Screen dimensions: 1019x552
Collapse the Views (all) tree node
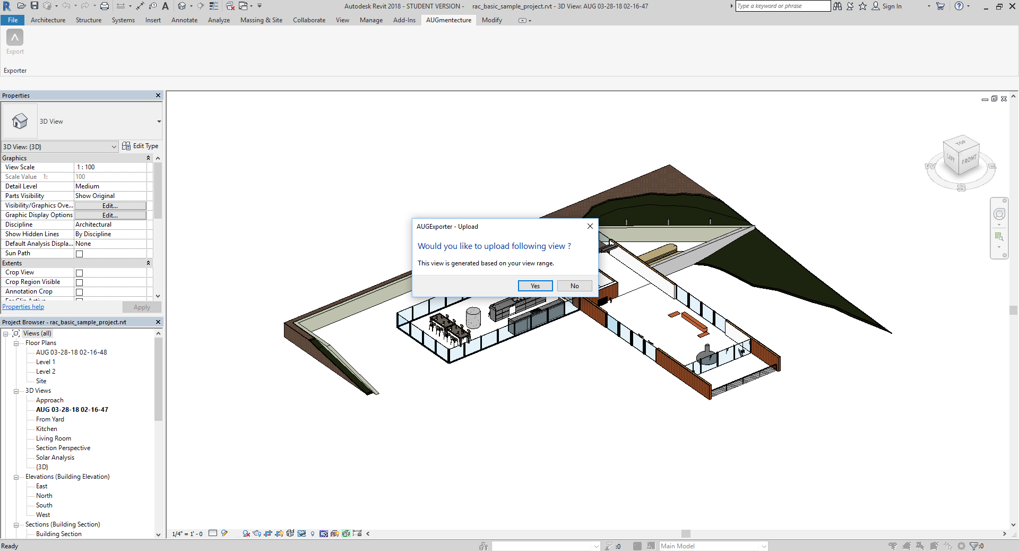[5, 334]
